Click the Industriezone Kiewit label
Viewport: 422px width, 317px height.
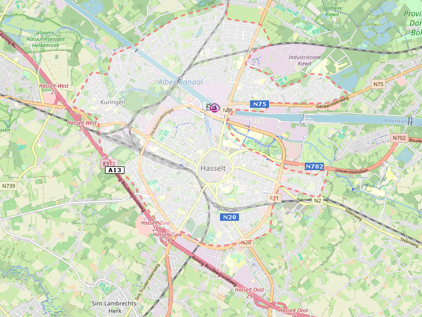[x=305, y=60]
